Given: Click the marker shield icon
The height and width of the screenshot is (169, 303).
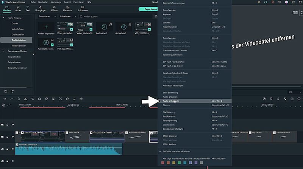Looking at the screenshot, I should click(271, 99).
